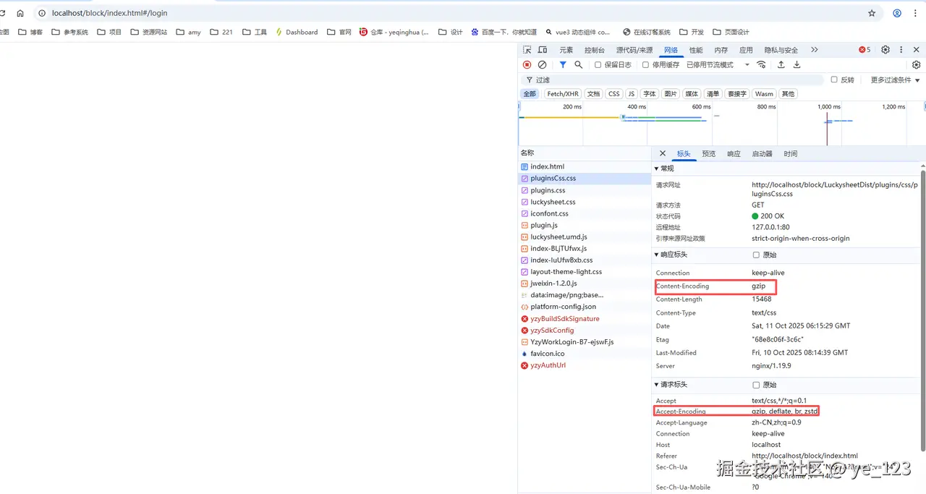Click the export HAR download icon

point(797,65)
